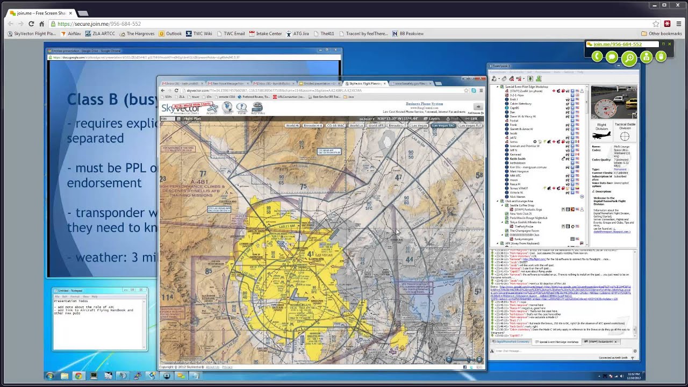Switch to DigitalThemePark Community chat tab
This screenshot has width=688, height=387.
click(x=510, y=342)
